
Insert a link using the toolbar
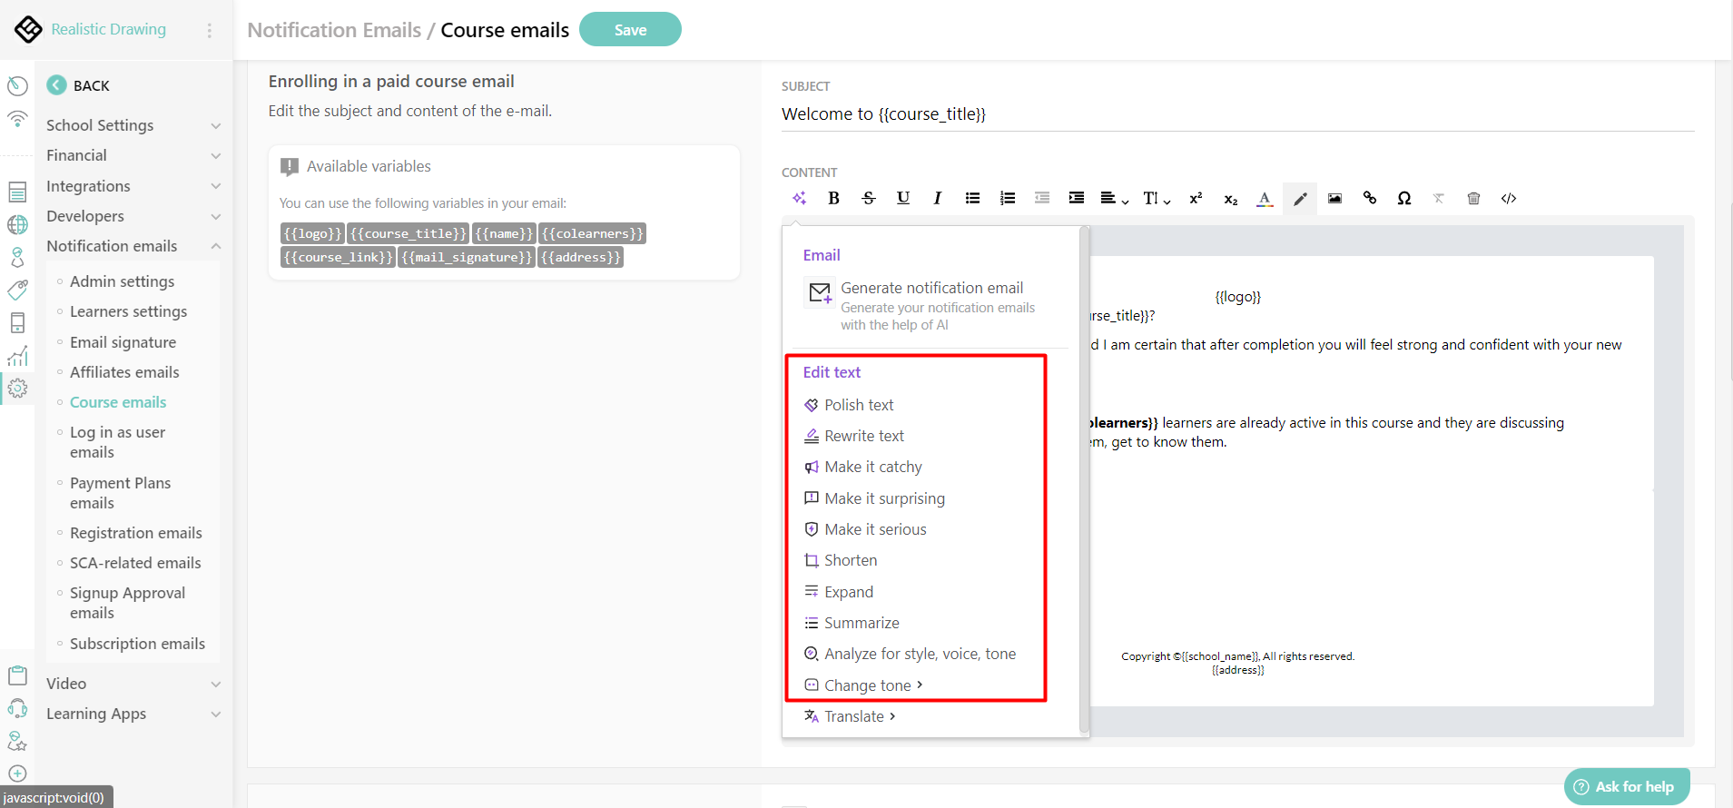(1369, 198)
